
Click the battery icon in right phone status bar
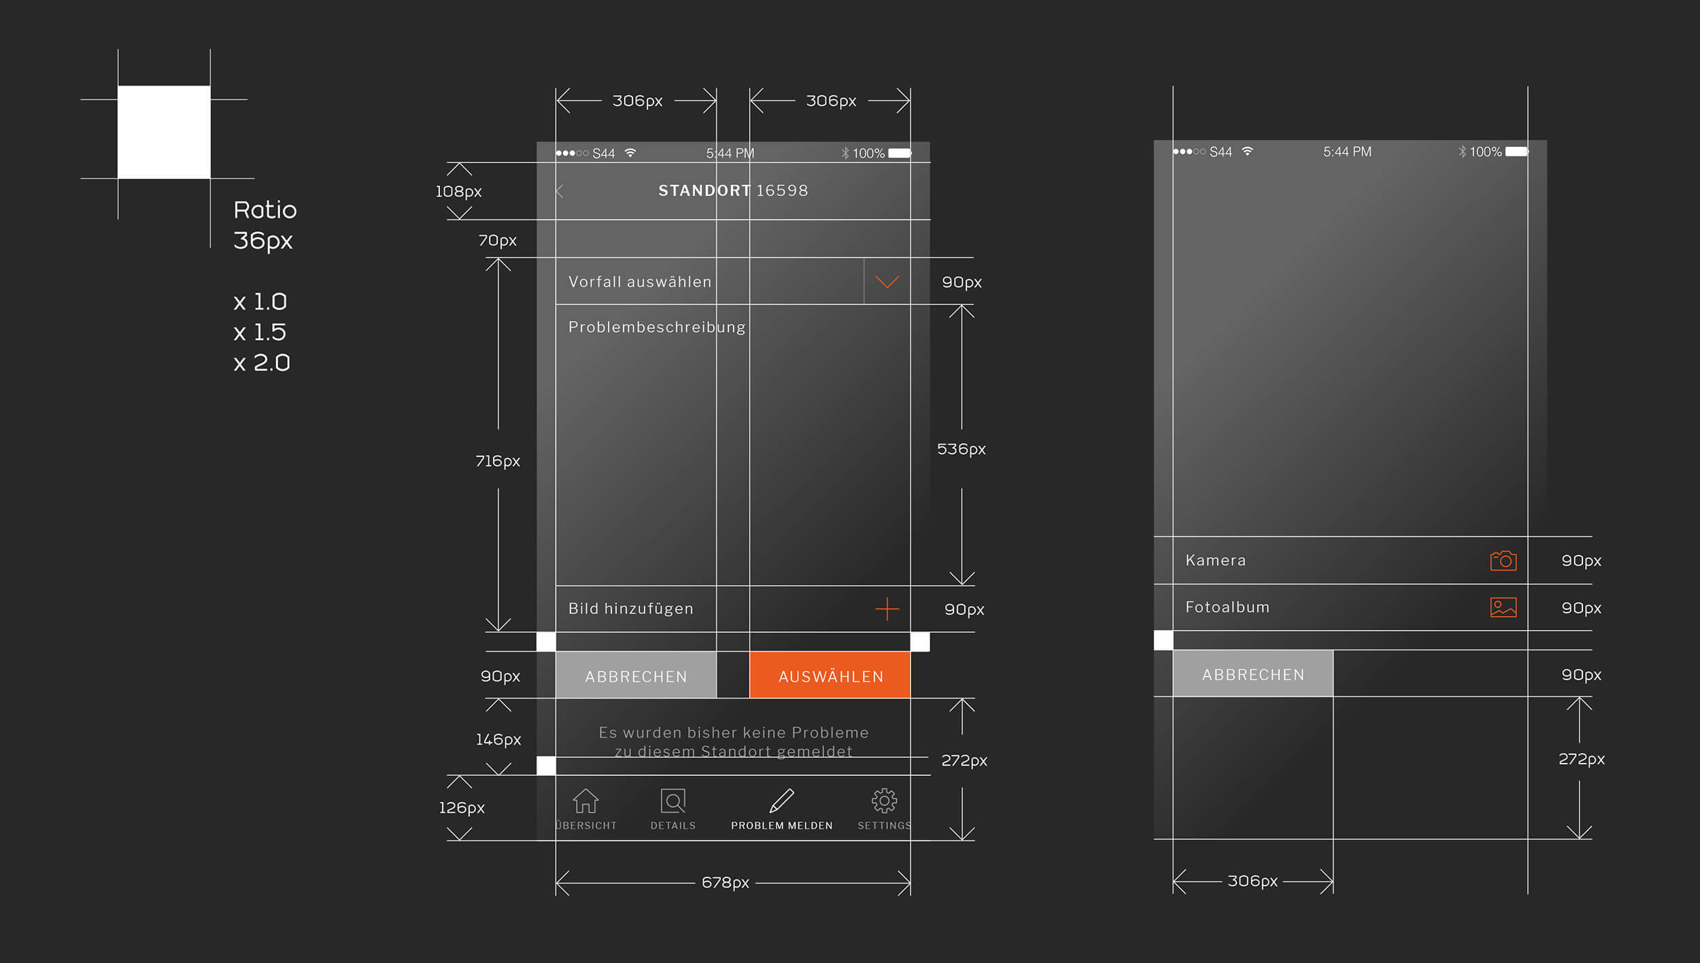(x=1516, y=151)
